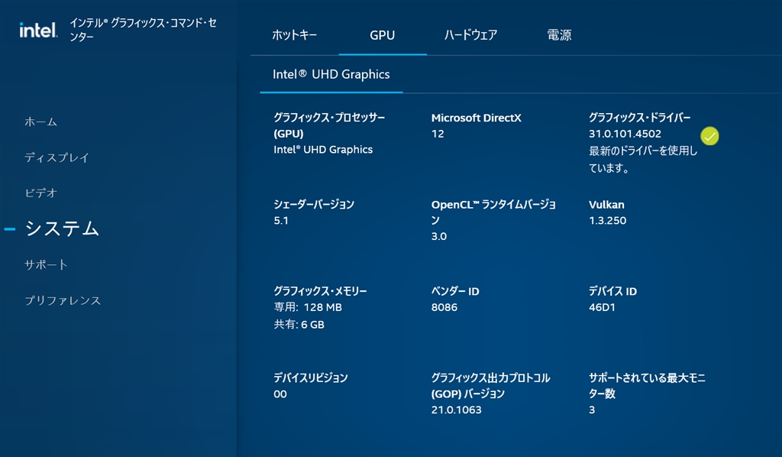Select the GPU tab

point(382,35)
